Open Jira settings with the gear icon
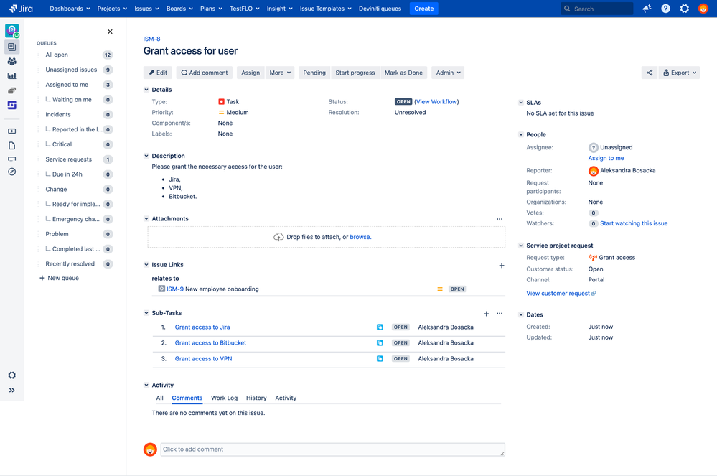This screenshot has width=717, height=476. point(684,8)
